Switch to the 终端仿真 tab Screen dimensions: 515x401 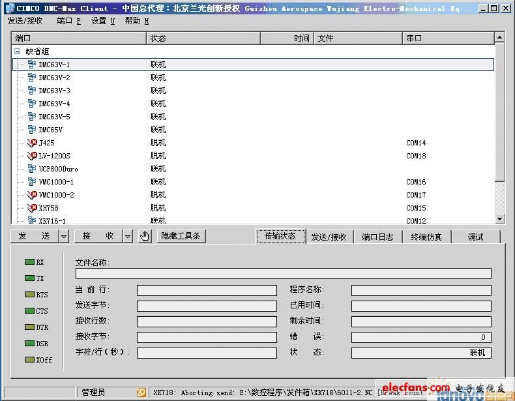point(426,237)
